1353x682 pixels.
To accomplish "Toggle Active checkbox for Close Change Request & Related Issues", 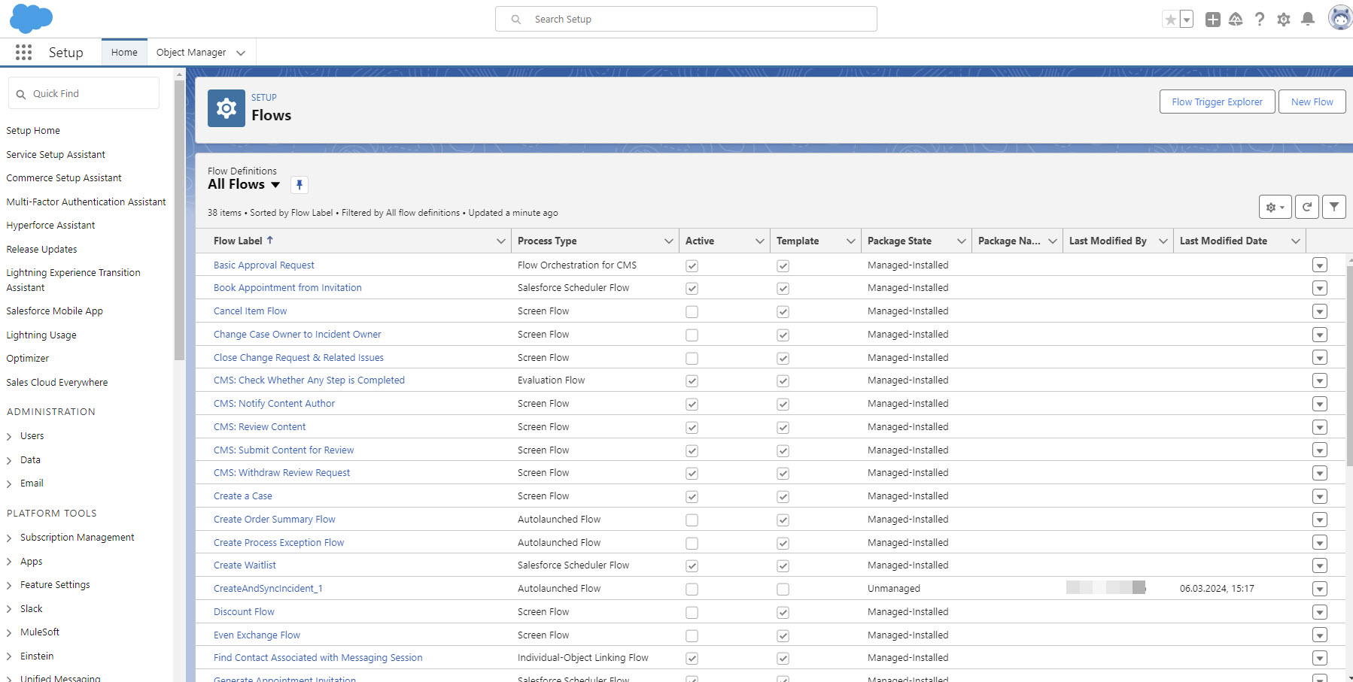I will [692, 359].
